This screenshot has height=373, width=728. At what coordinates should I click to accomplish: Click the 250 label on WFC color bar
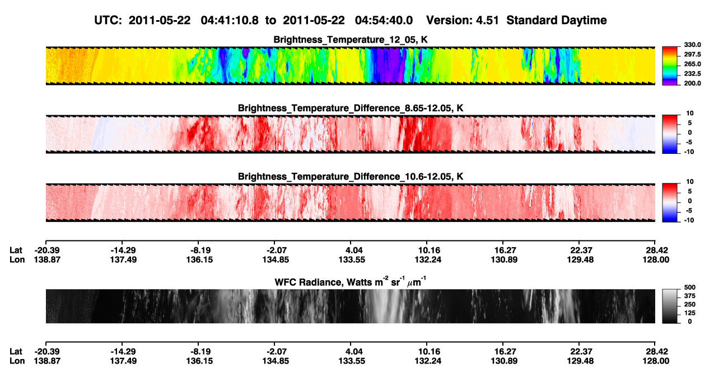pyautogui.click(x=689, y=304)
